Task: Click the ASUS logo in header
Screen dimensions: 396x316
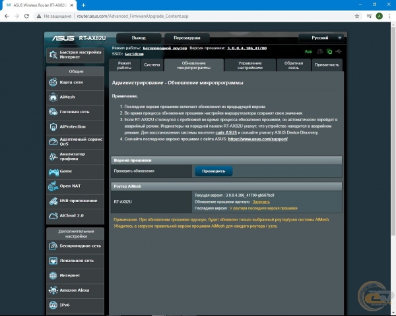Action: tap(63, 38)
